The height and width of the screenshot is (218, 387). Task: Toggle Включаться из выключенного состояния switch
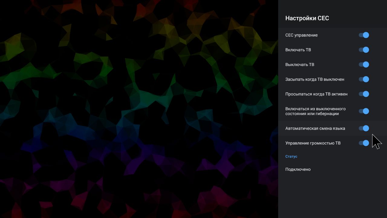click(x=364, y=111)
